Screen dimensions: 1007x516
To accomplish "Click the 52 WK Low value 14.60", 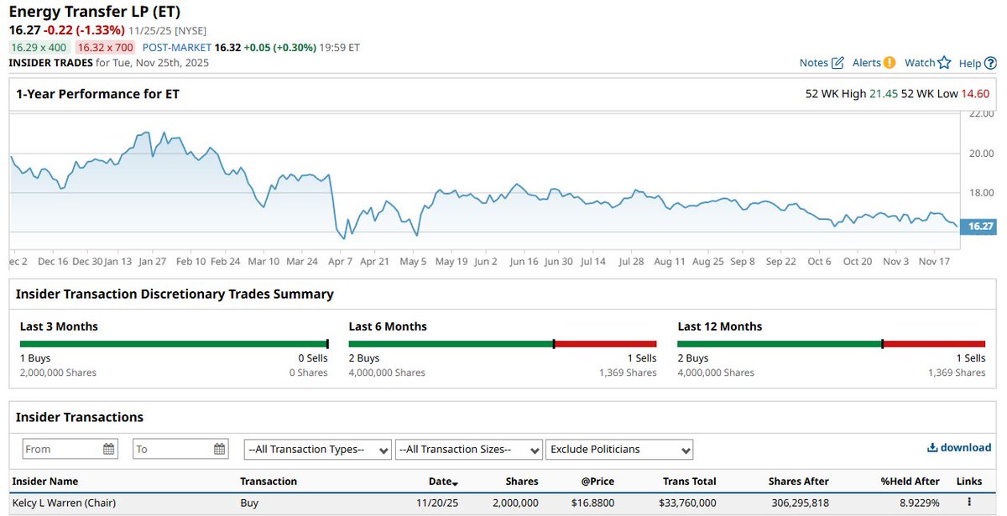I will pyautogui.click(x=975, y=93).
